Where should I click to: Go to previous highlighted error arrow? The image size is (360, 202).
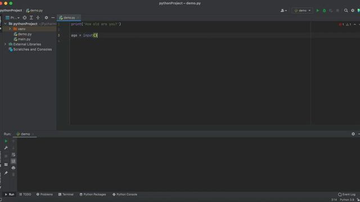[355, 25]
